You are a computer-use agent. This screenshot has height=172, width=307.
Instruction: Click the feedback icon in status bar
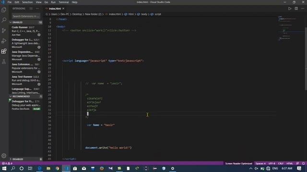click(x=297, y=163)
